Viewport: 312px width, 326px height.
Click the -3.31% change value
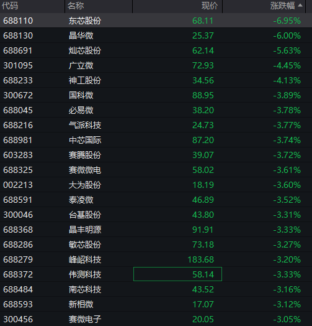(287, 215)
